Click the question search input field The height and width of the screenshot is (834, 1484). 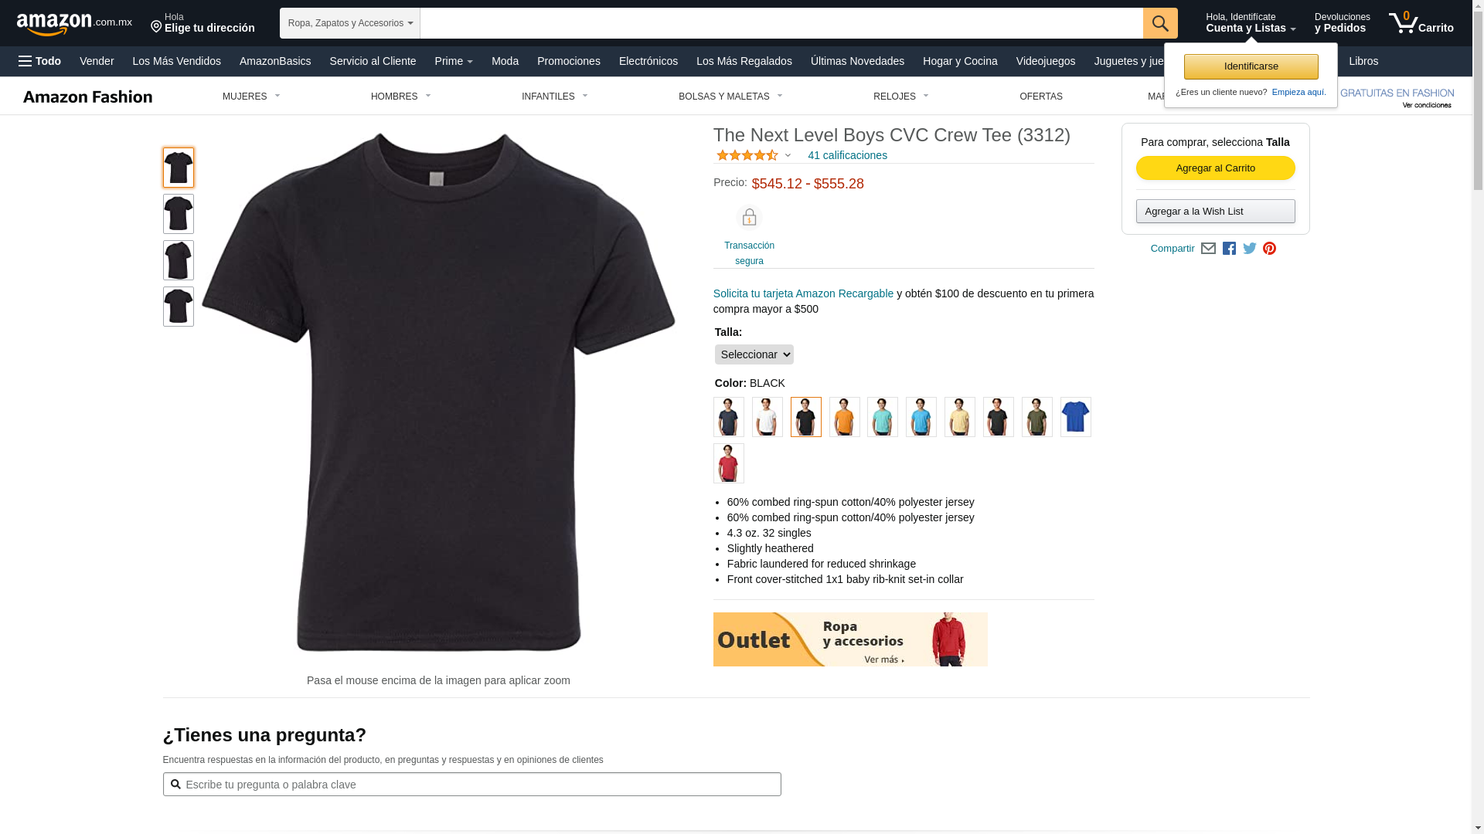(x=472, y=785)
